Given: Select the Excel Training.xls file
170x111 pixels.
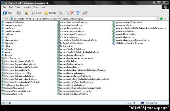Looking at the screenshot, I should point(11,58).
